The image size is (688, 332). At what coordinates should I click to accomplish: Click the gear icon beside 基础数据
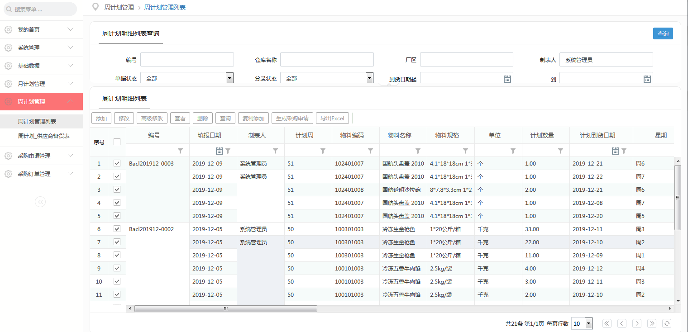tap(8, 66)
